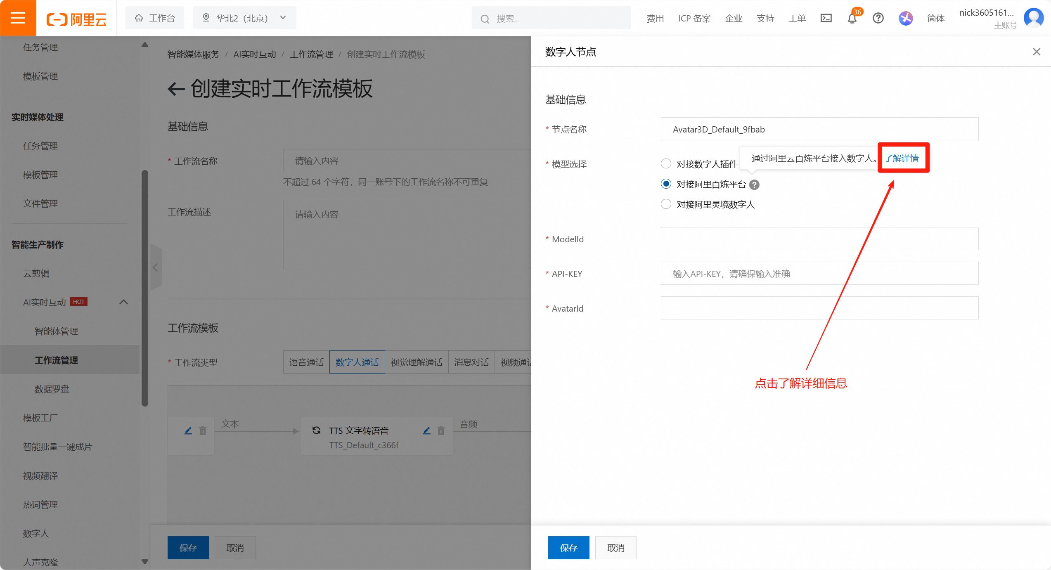Select the 语音通话 workflow type
This screenshot has height=570, width=1051.
(x=306, y=362)
